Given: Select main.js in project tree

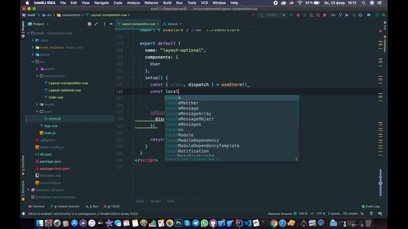Looking at the screenshot, I should click(50, 133).
